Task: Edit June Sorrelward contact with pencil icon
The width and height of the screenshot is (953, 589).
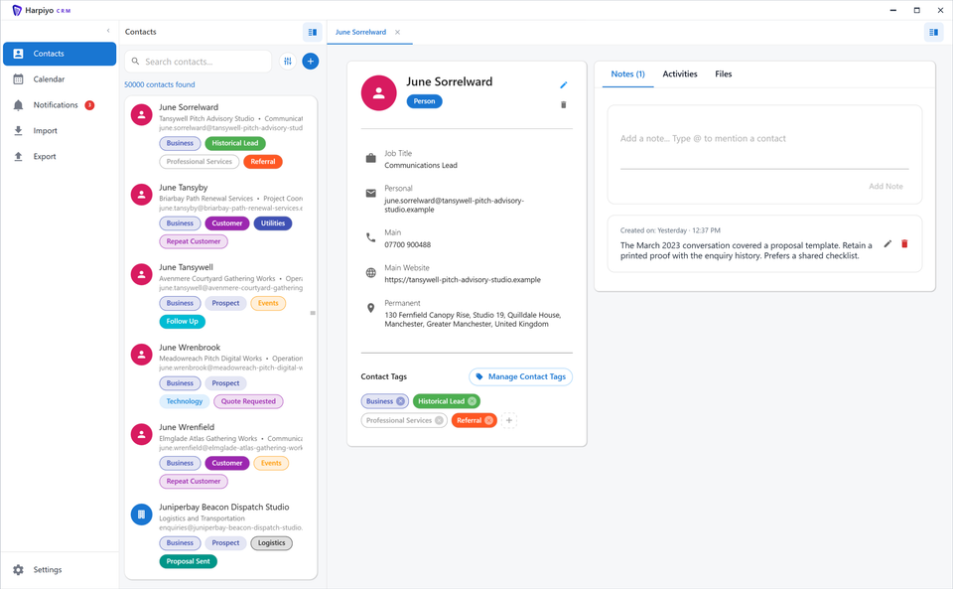Action: [564, 85]
